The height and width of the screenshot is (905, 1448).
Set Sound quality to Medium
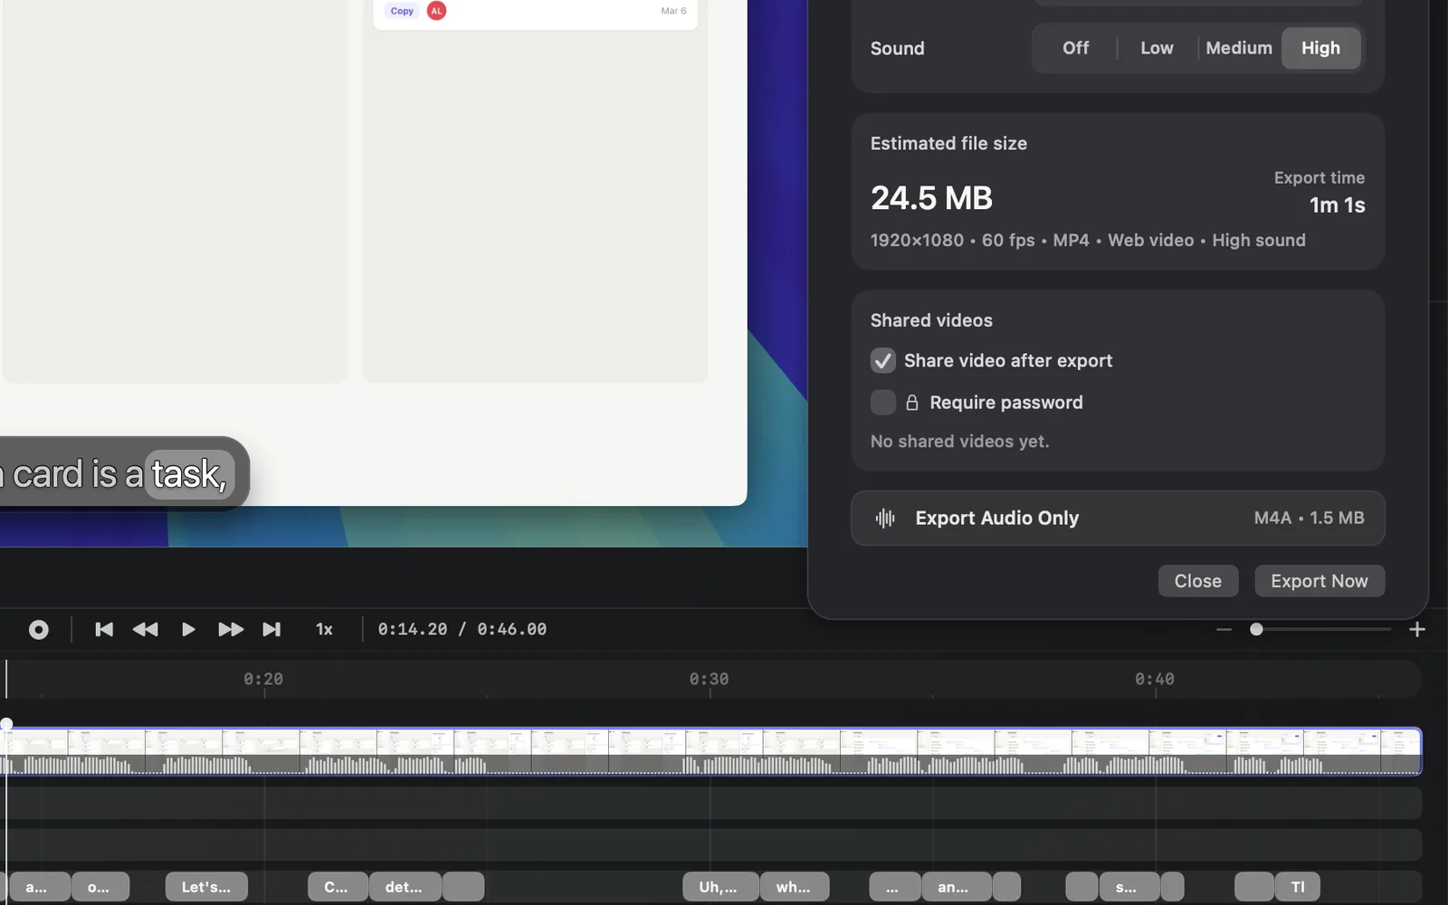pyautogui.click(x=1239, y=48)
